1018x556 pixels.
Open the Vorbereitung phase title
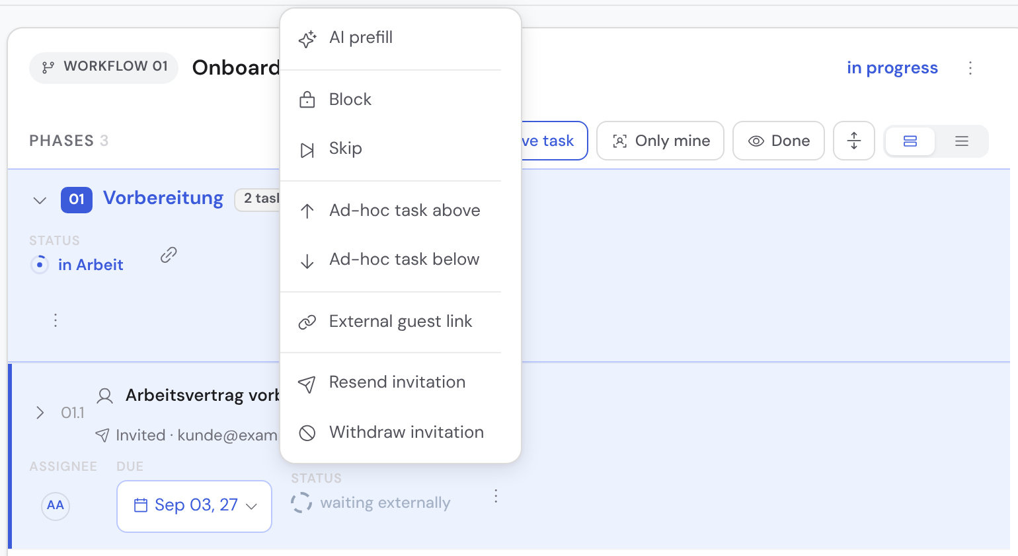[x=163, y=198]
